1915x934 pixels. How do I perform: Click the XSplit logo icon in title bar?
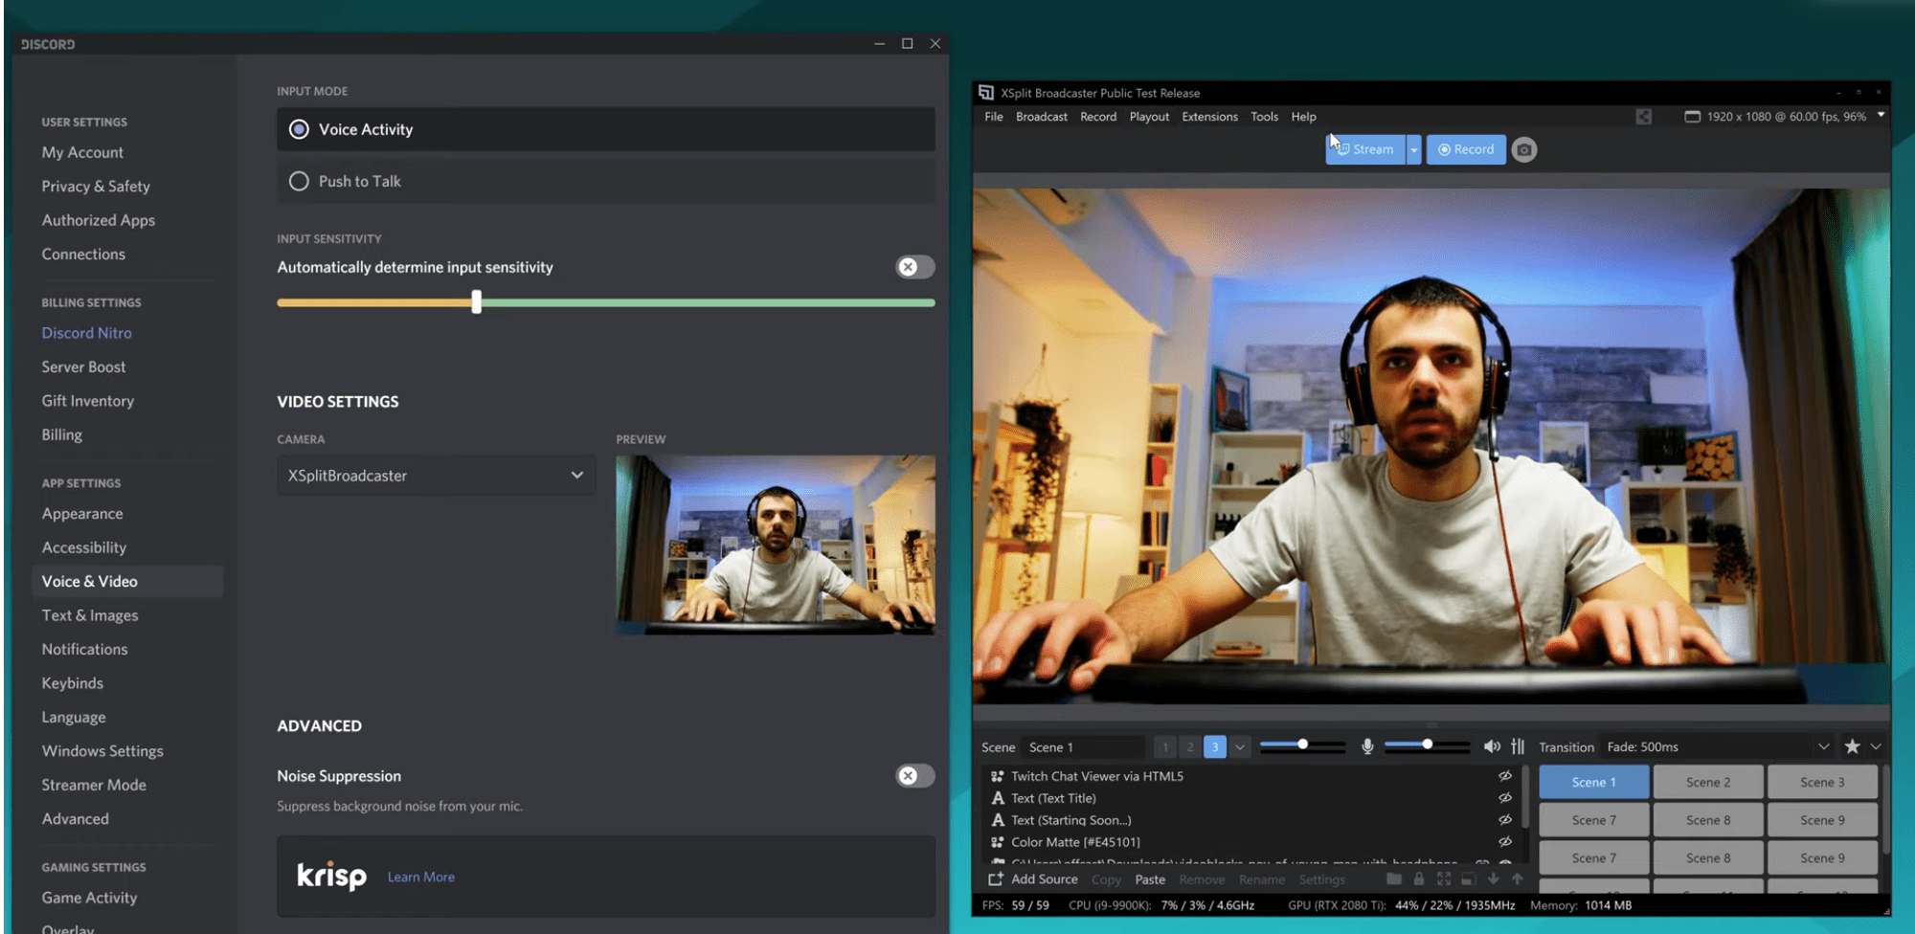pyautogui.click(x=986, y=93)
